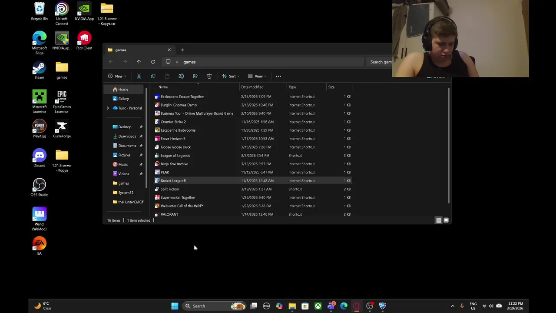Select League of Legends shortcut

tap(253, 156)
